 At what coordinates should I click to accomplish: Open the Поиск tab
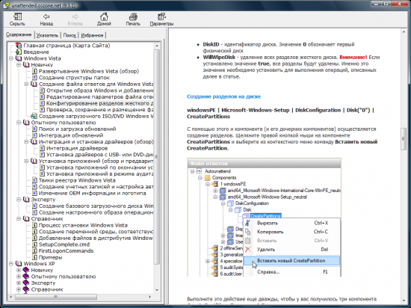pos(69,35)
